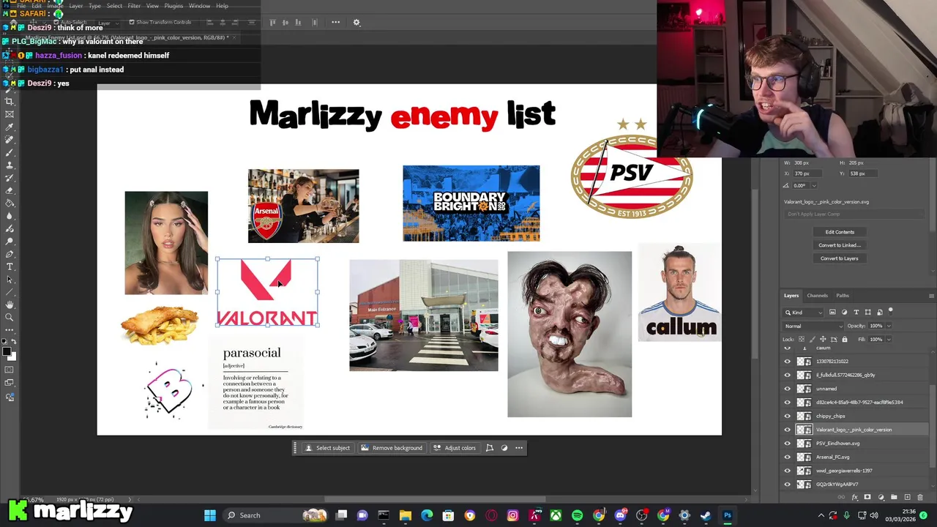Viewport: 937px width, 527px height.
Task: Toggle Show Transform Controls checkbox
Action: tap(132, 22)
